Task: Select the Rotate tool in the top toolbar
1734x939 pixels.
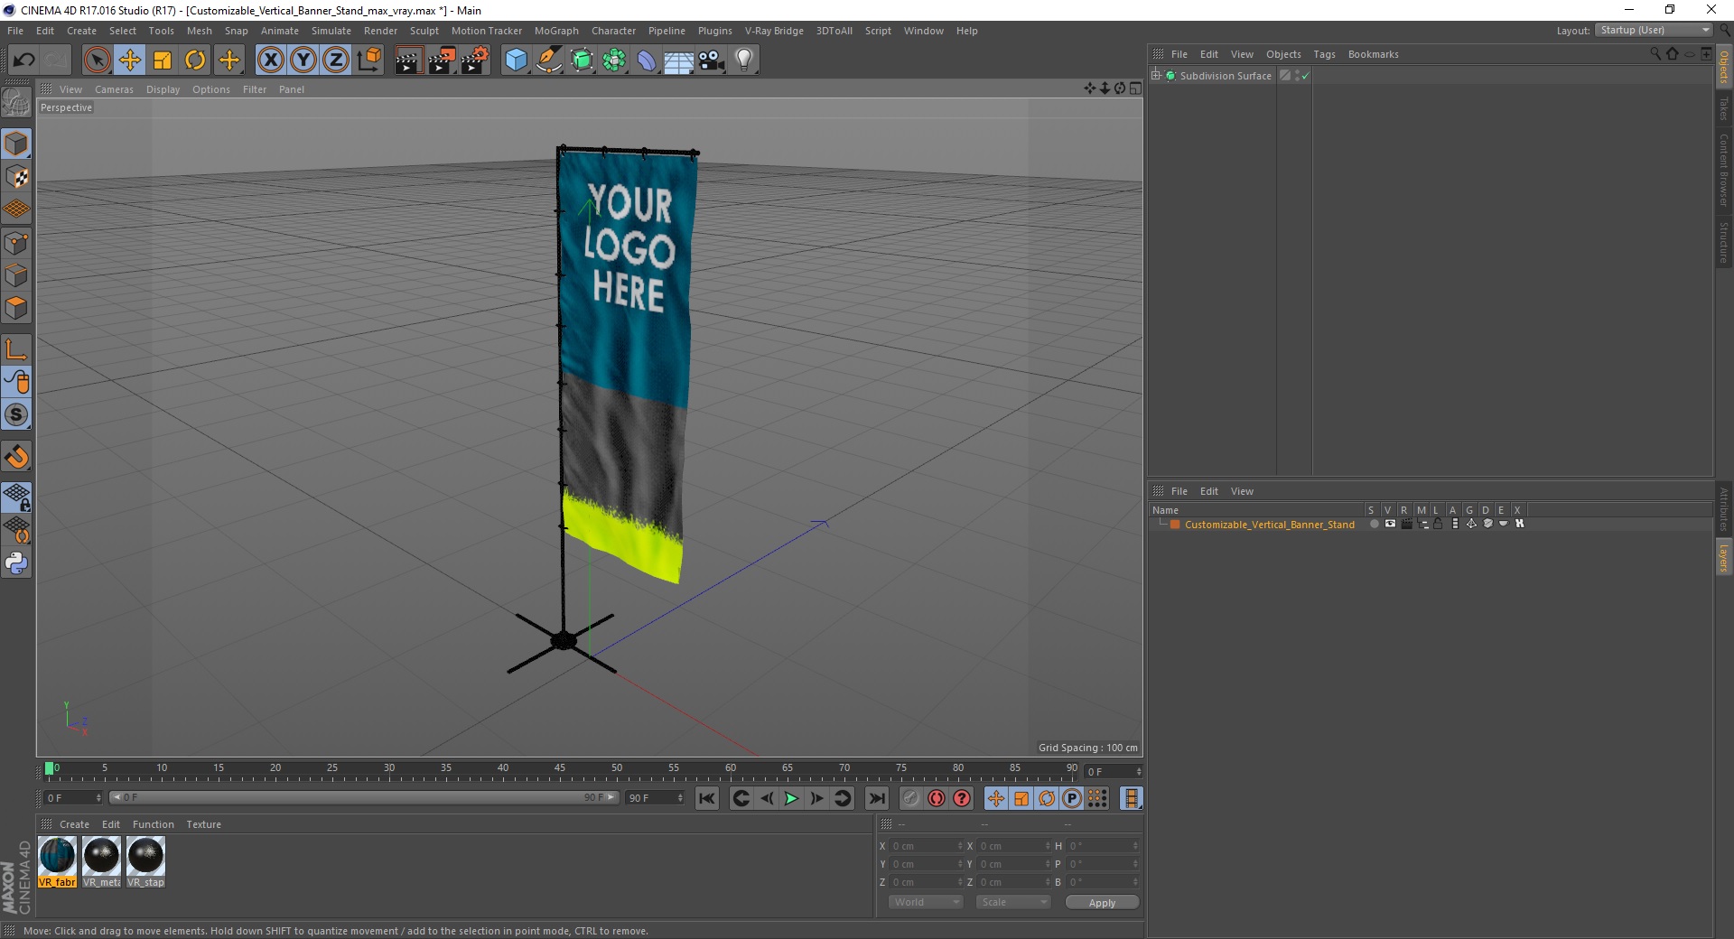Action: pyautogui.click(x=195, y=60)
